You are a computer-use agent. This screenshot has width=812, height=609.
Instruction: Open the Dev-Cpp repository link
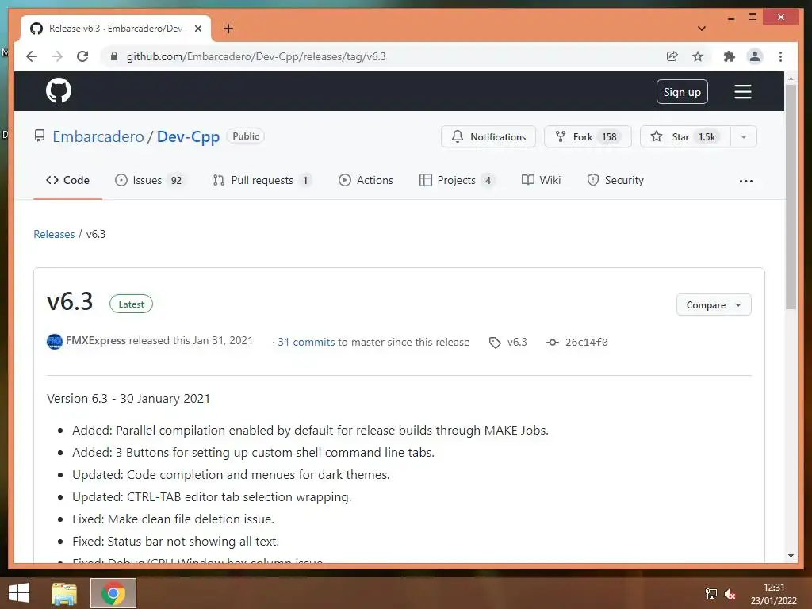[x=188, y=136]
